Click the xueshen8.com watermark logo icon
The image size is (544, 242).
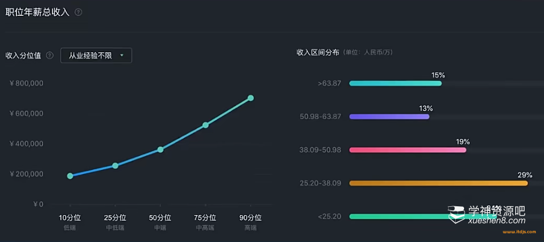click(x=456, y=215)
